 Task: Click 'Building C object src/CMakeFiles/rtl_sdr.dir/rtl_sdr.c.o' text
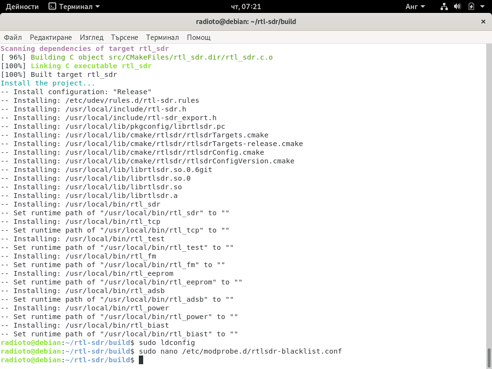point(152,58)
